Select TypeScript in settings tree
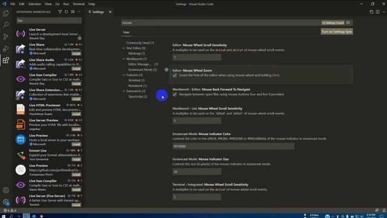Screen dimensions: 387x218 (x=138, y=96)
